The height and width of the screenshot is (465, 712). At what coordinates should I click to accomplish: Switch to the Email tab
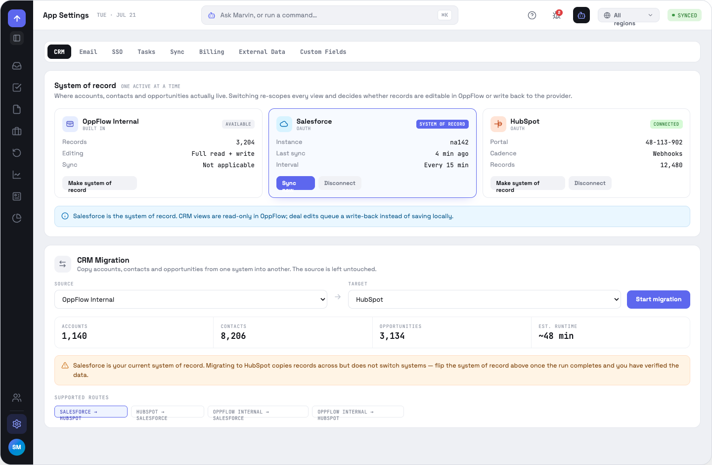pos(89,52)
